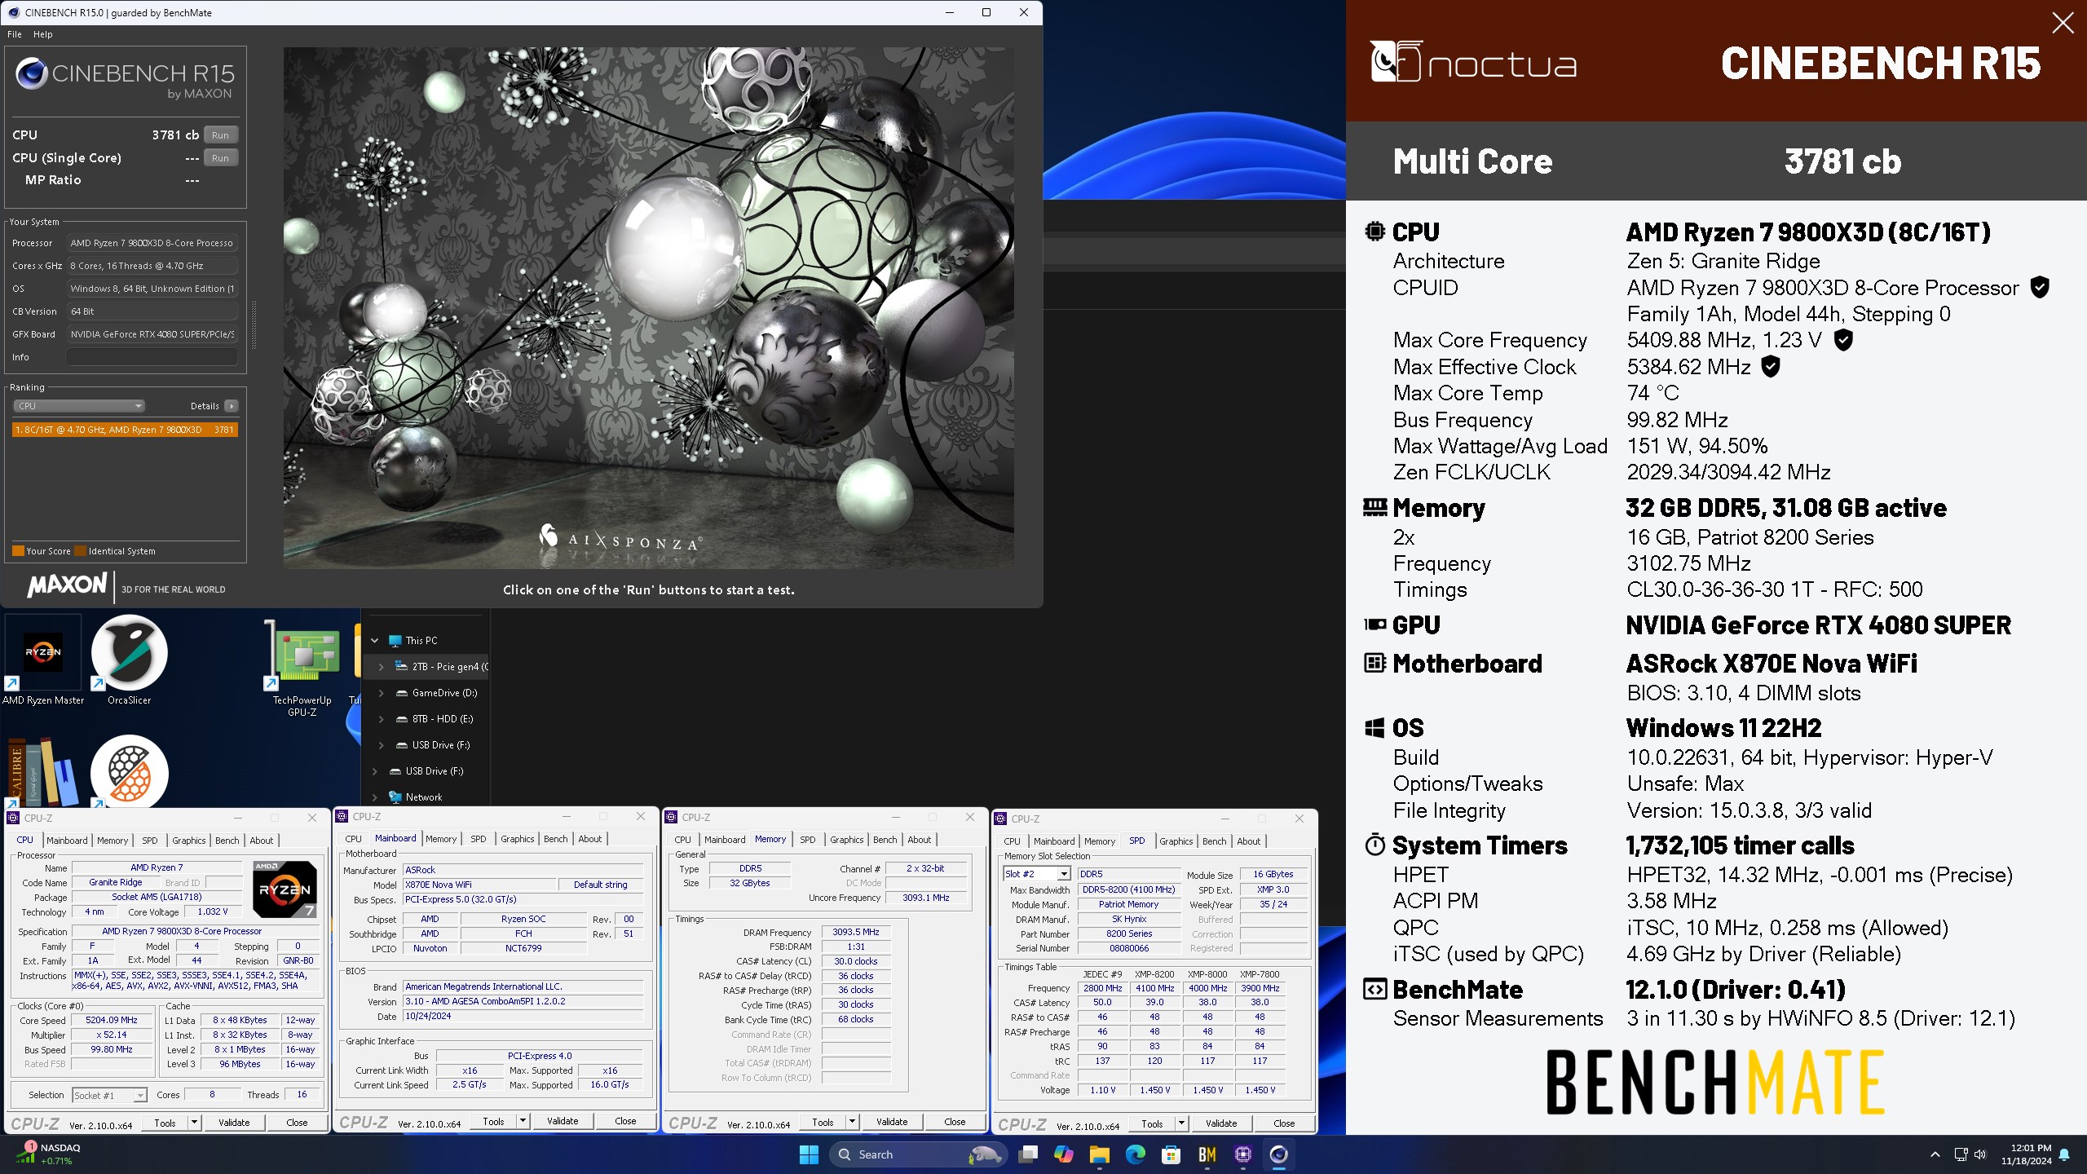Switch to CPU-Z via its purple chip taskbar icon
Screen dimensions: 2087x1174
[x=1243, y=1154]
